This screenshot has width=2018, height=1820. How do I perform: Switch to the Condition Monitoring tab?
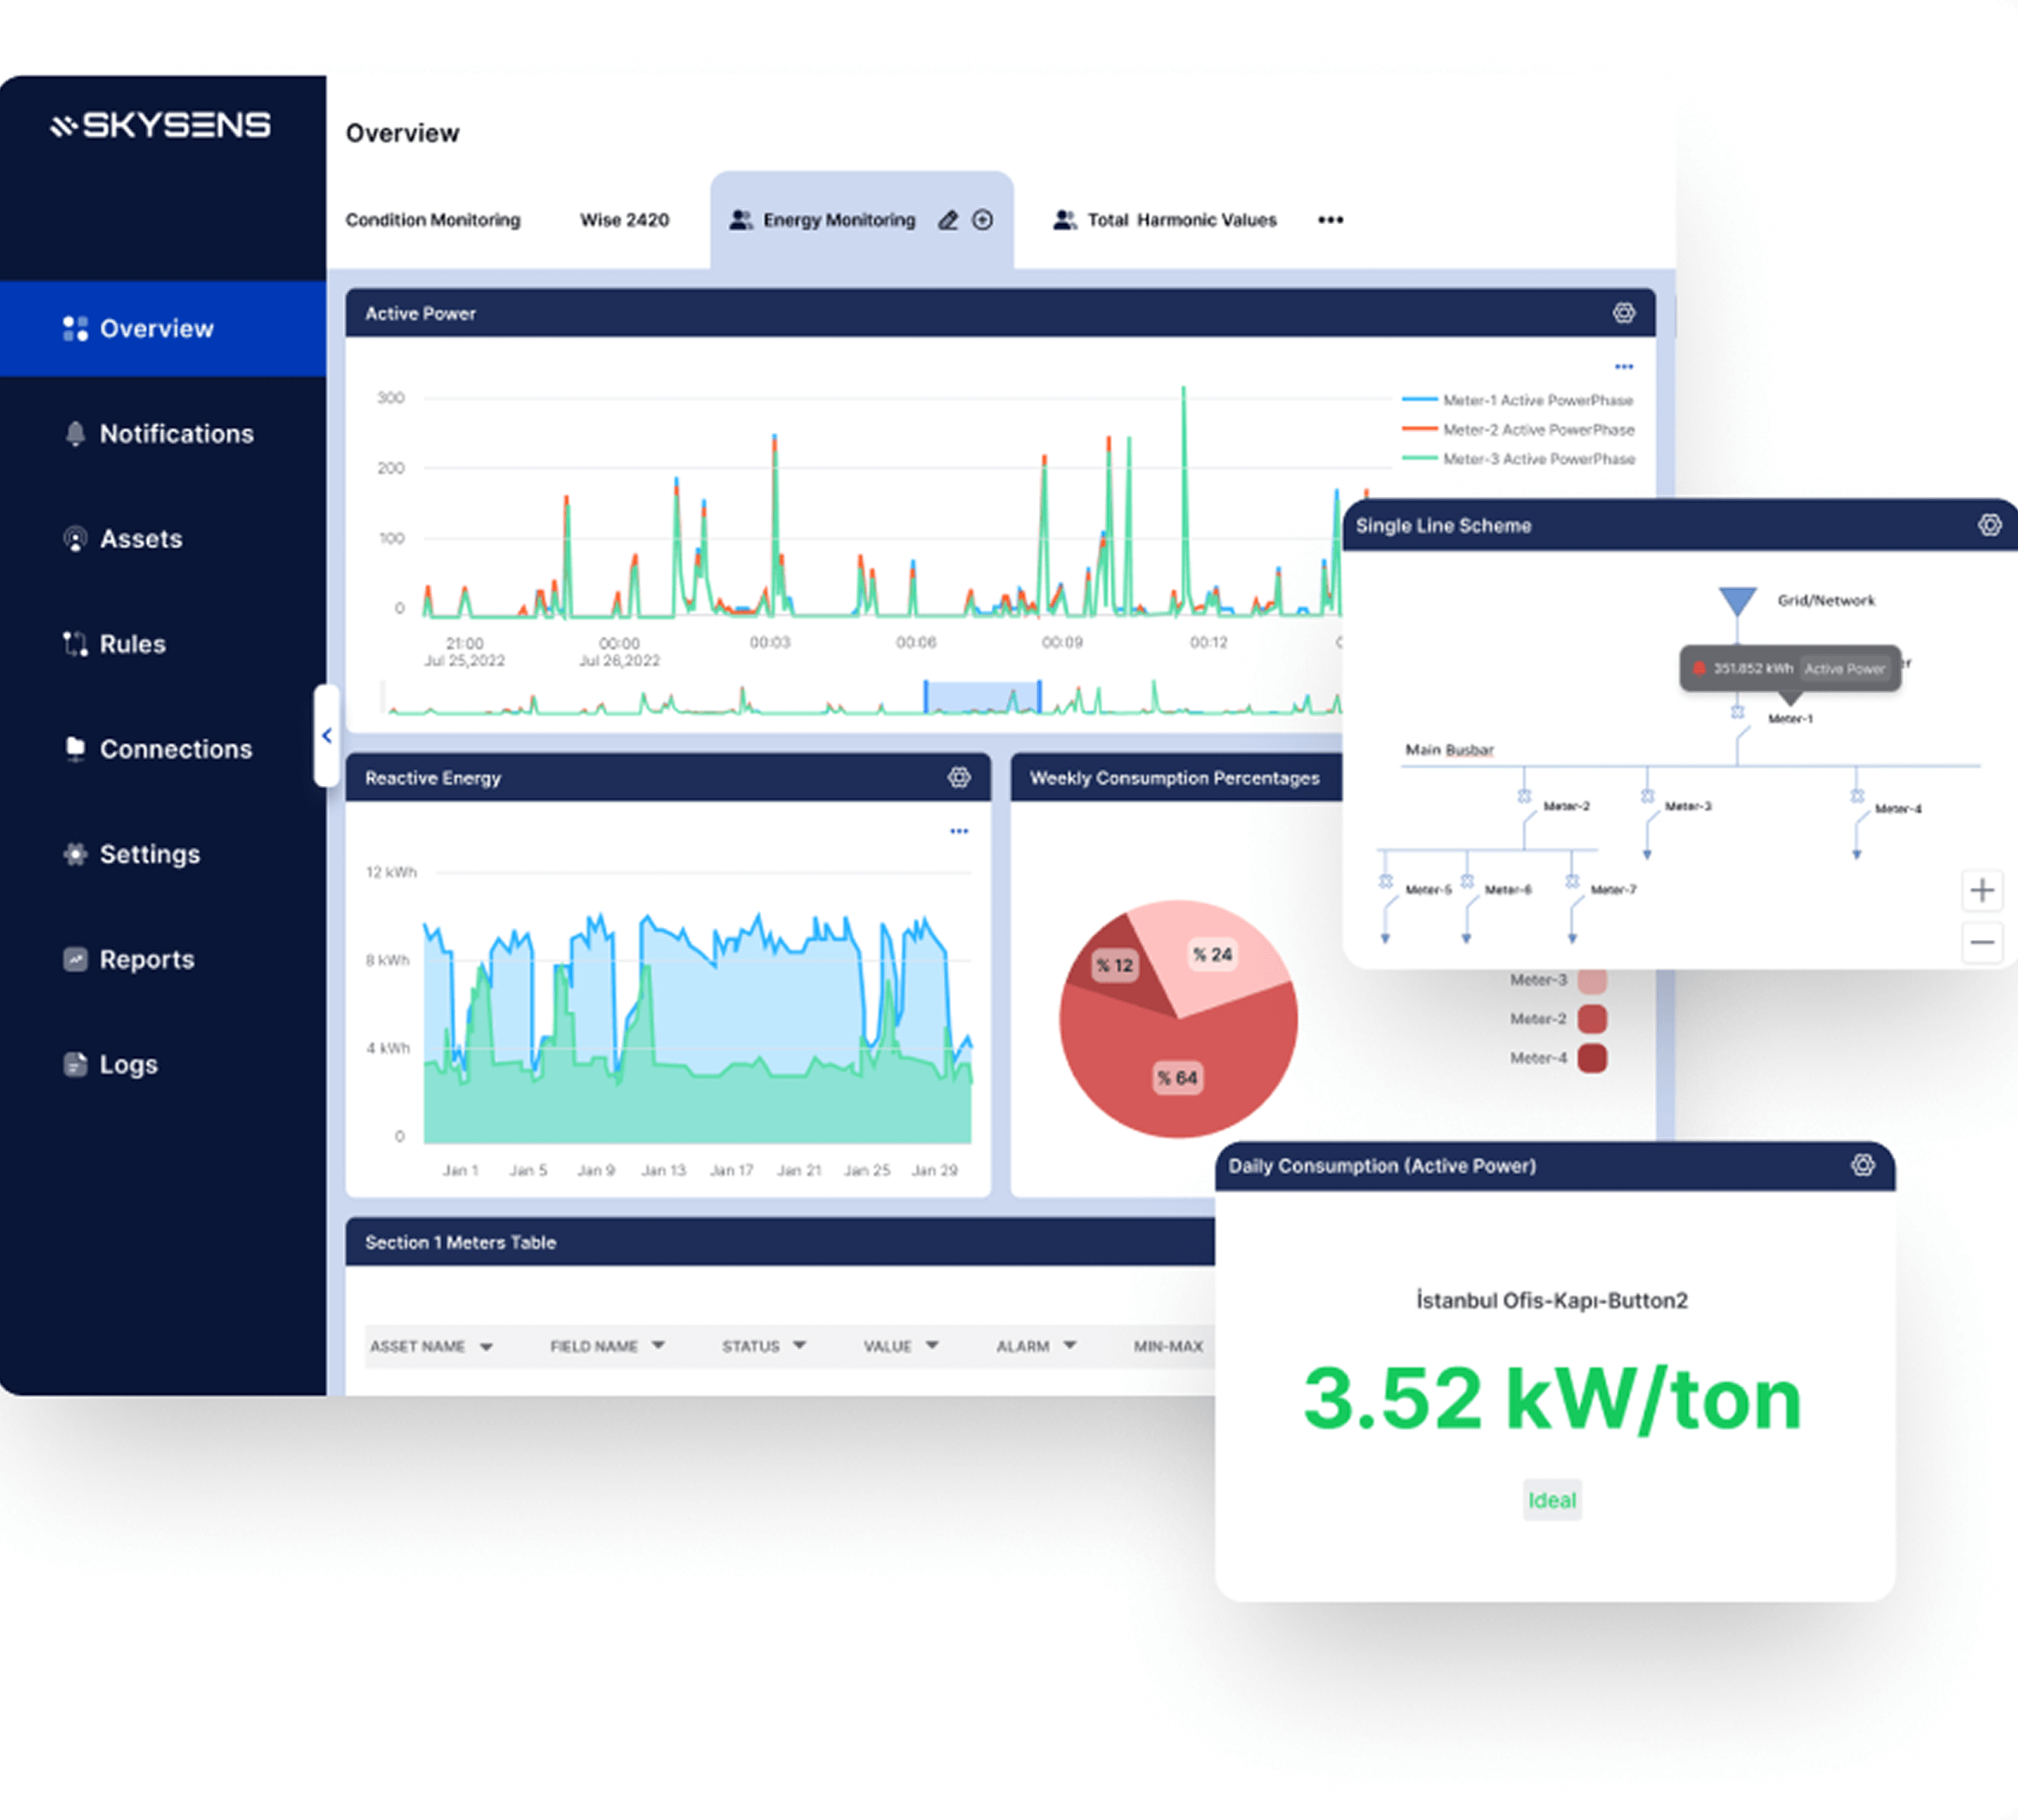click(x=432, y=220)
